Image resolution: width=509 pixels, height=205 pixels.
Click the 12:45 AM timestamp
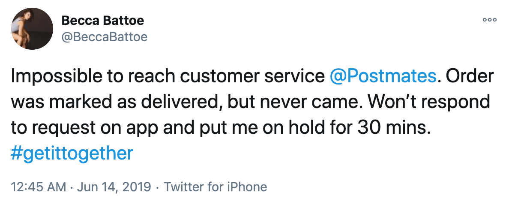(x=39, y=187)
